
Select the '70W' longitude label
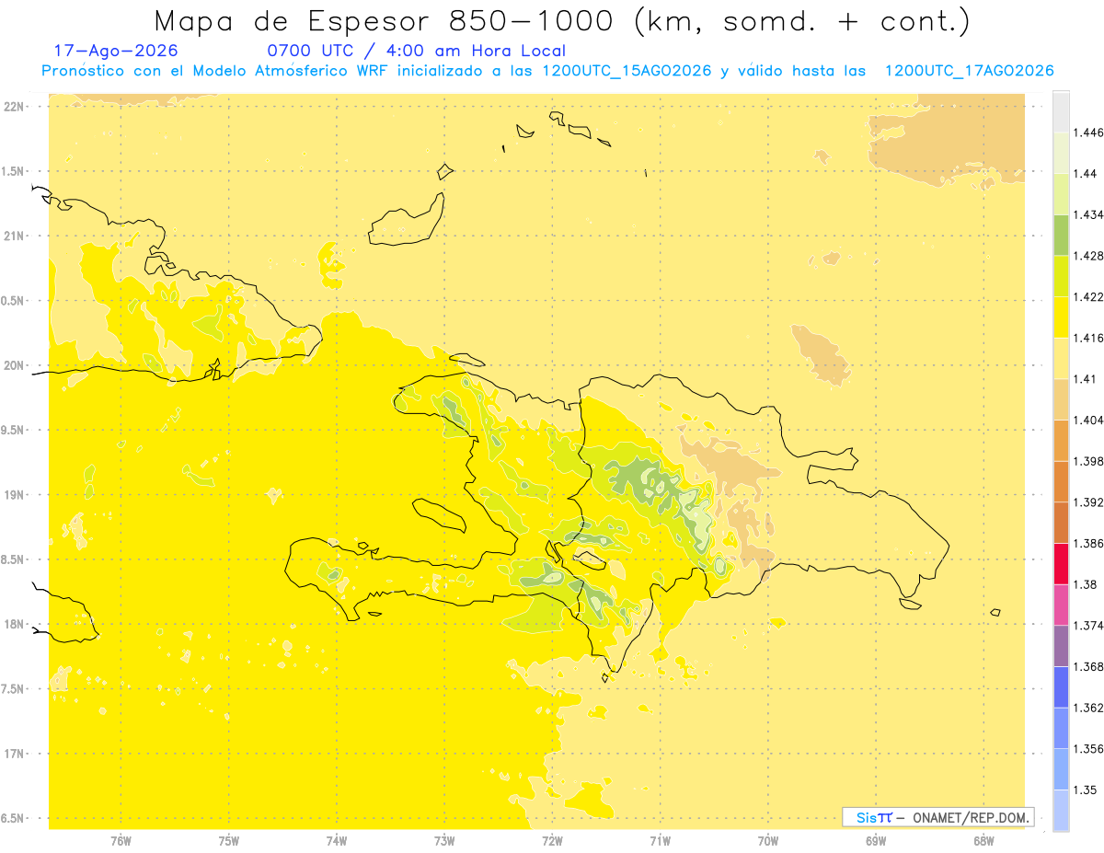click(x=768, y=840)
